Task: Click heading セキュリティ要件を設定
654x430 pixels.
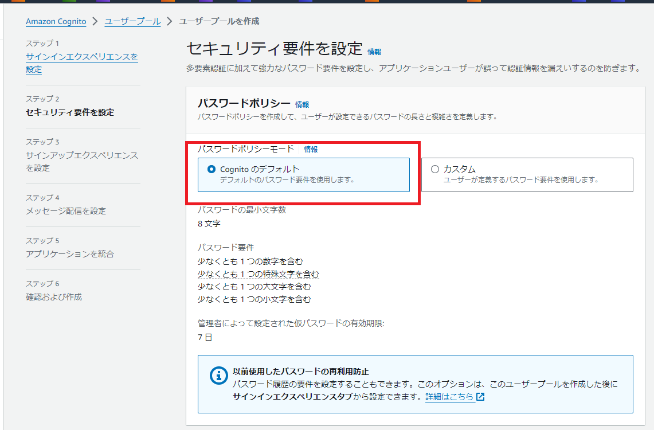Action: (x=274, y=49)
